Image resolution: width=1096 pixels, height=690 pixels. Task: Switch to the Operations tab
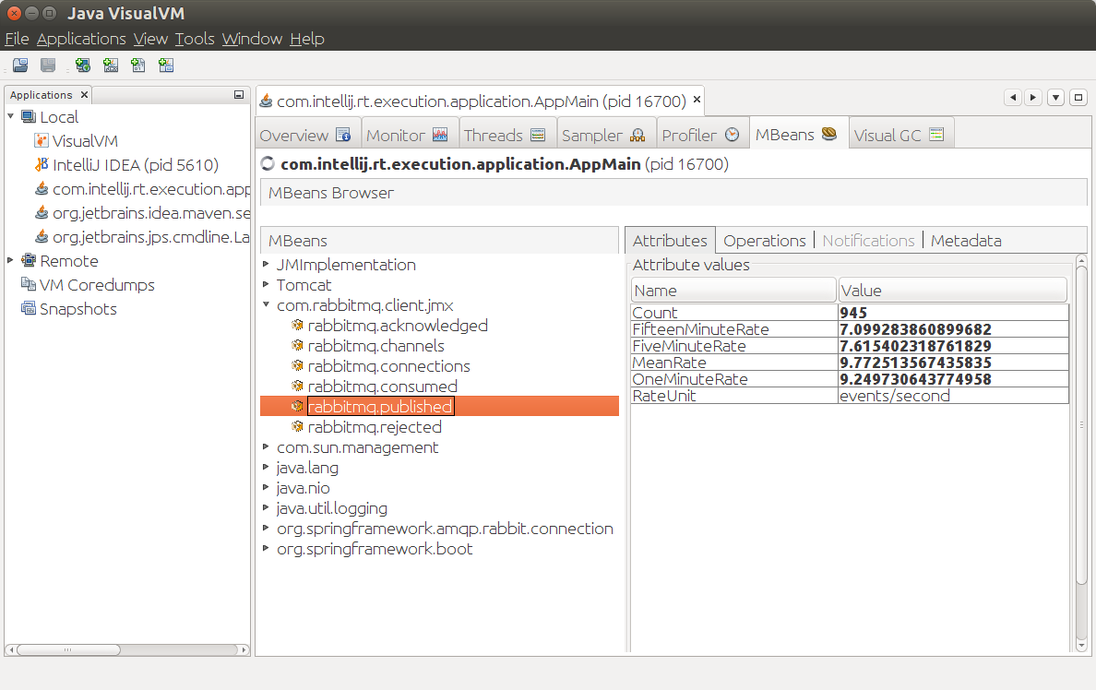pyautogui.click(x=764, y=240)
